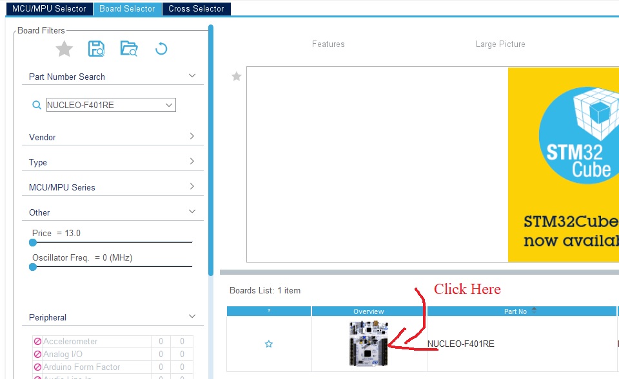Click the Price slider handle
The image size is (619, 379).
click(33, 243)
